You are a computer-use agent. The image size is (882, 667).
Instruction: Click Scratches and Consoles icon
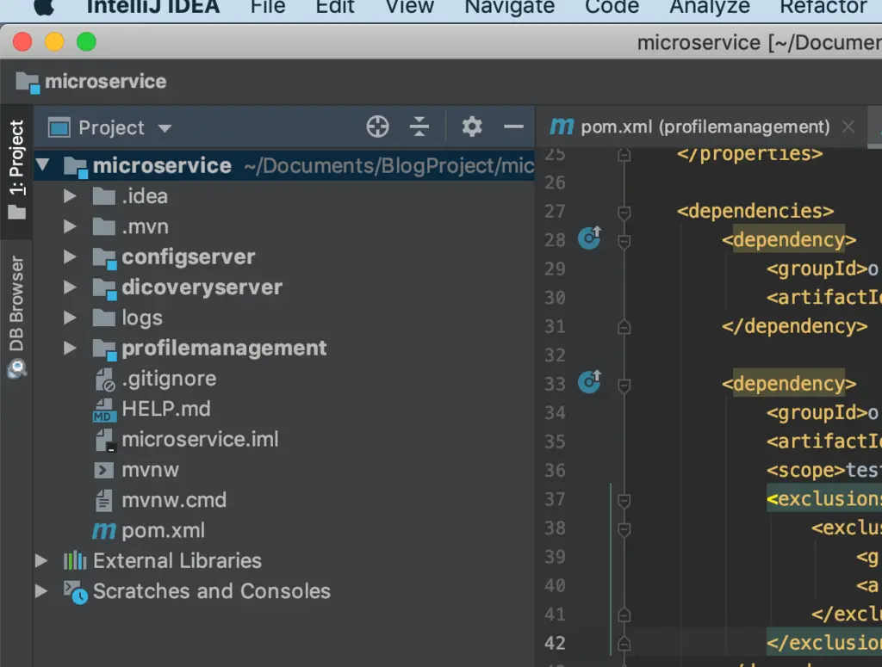(76, 592)
